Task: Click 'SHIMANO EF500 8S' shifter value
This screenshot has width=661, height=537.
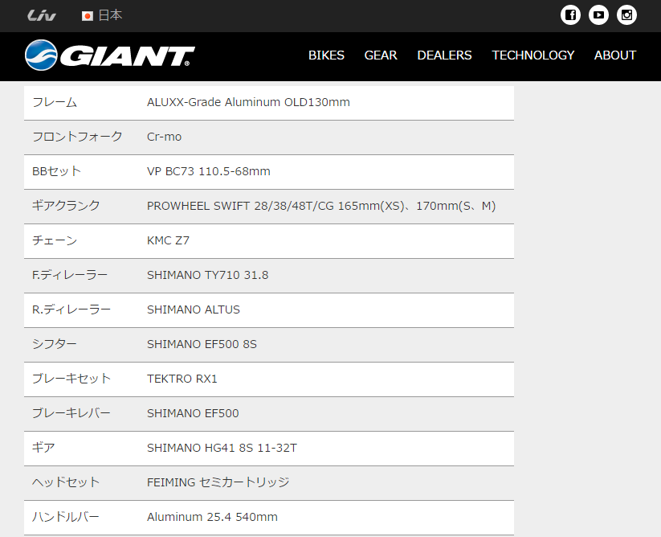Action: click(202, 344)
